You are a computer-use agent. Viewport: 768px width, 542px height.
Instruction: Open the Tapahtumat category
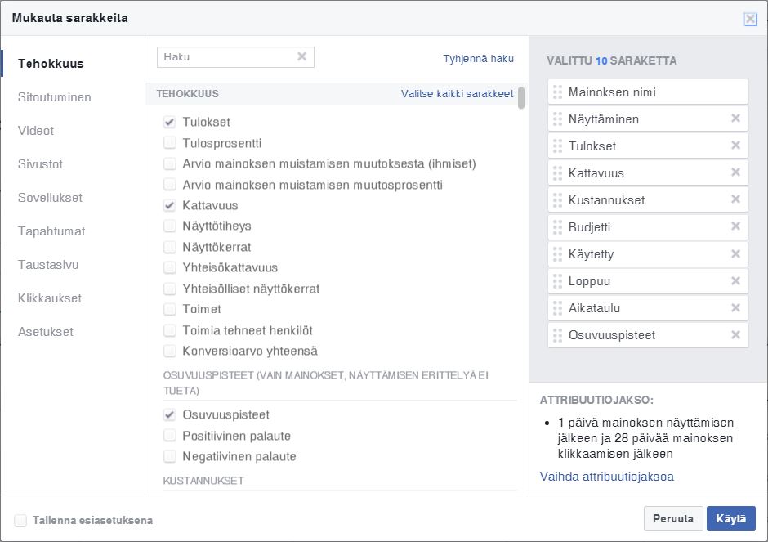point(51,231)
